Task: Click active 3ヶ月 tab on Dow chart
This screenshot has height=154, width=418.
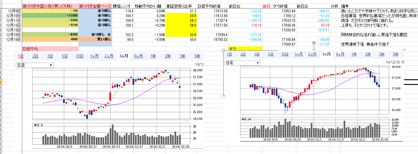Action: 326,54
